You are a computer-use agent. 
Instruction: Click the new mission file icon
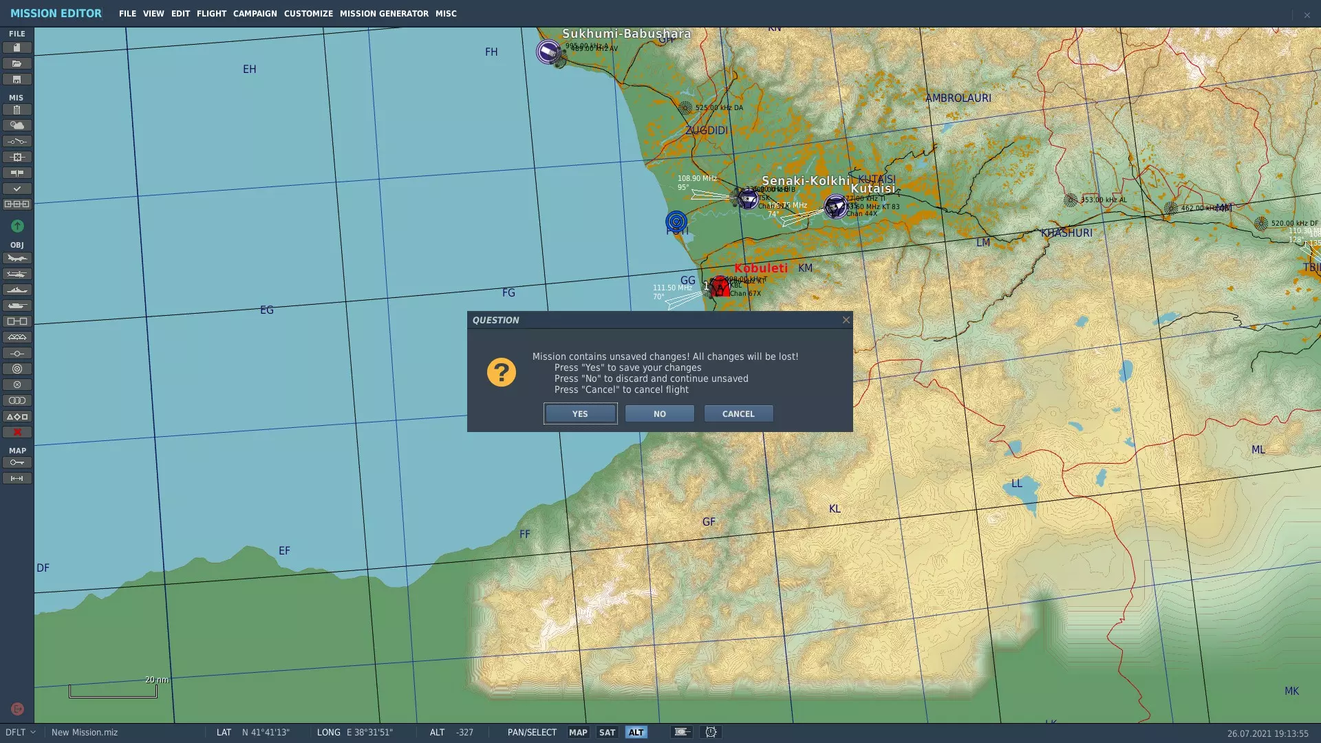click(17, 47)
